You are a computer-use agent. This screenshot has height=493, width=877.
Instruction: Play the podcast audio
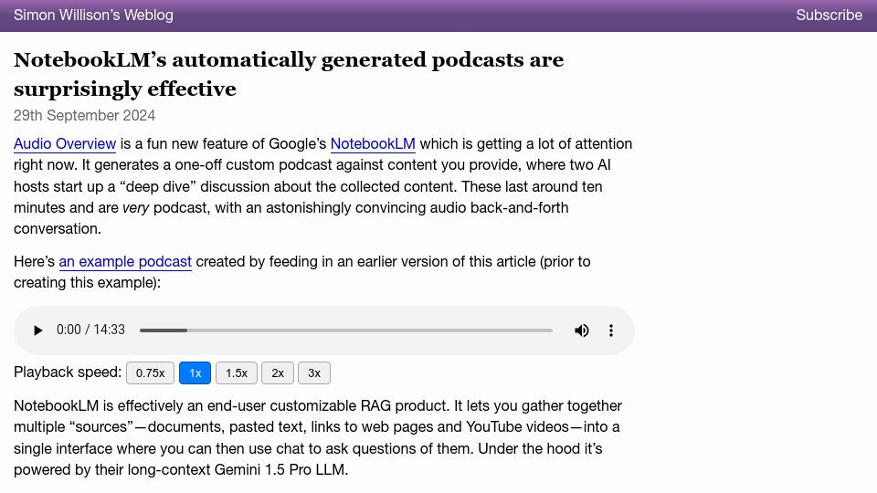(37, 330)
